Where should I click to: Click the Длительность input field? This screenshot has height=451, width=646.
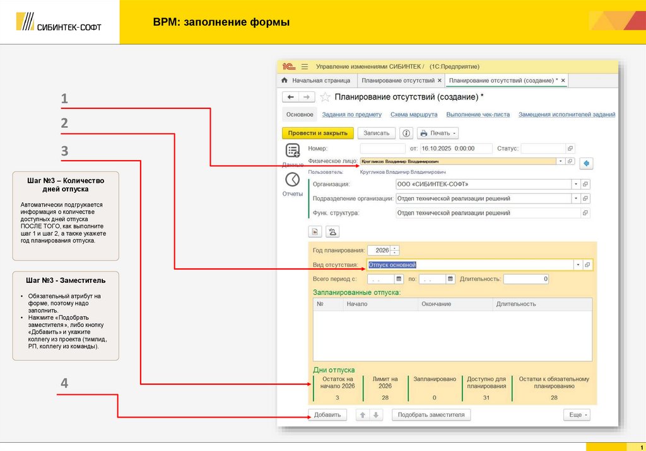click(526, 278)
